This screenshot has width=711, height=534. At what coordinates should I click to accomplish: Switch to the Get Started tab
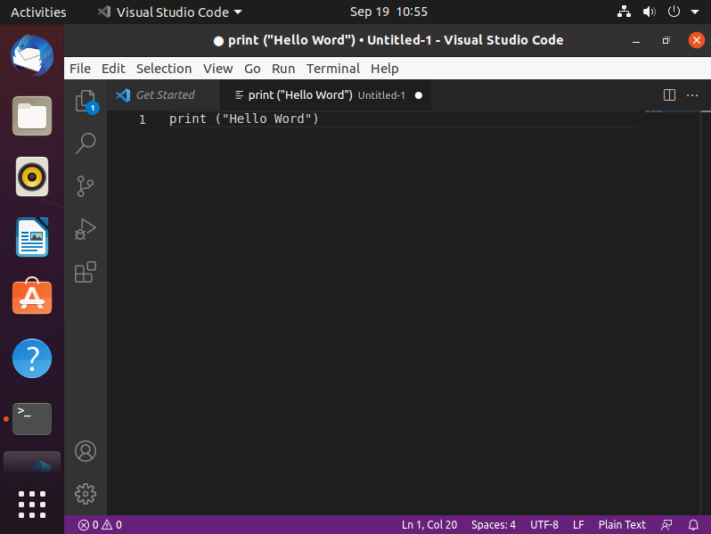pos(164,95)
